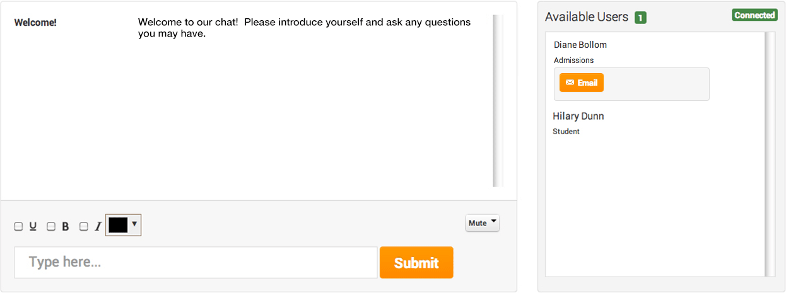The width and height of the screenshot is (786, 293).
Task: Enable the italic checkbox
Action: [x=83, y=226]
